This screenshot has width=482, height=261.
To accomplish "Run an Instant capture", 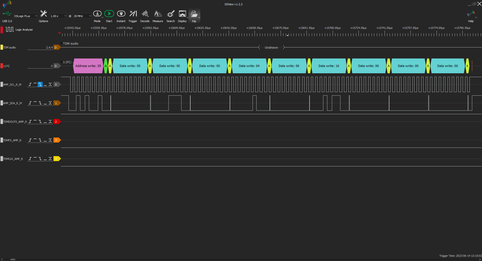I will (121, 16).
